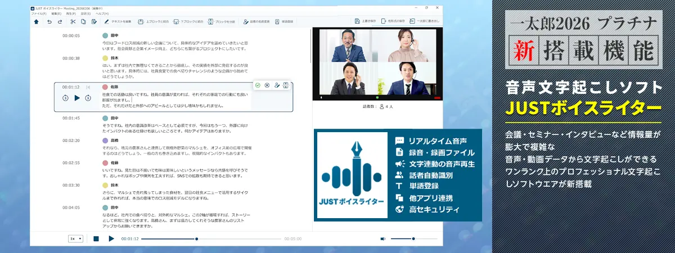The height and width of the screenshot is (253, 675).
Task: Click the 上書き保存 button
Action: 365,22
